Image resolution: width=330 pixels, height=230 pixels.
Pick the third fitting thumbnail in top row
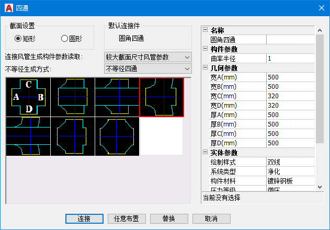(x=117, y=97)
